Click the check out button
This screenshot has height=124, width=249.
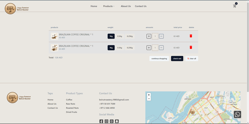click(x=177, y=59)
